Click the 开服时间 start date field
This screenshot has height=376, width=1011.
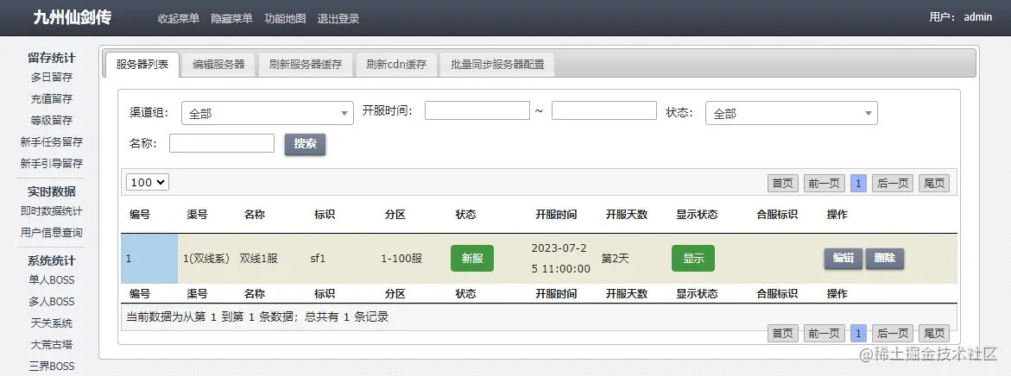pos(477,110)
